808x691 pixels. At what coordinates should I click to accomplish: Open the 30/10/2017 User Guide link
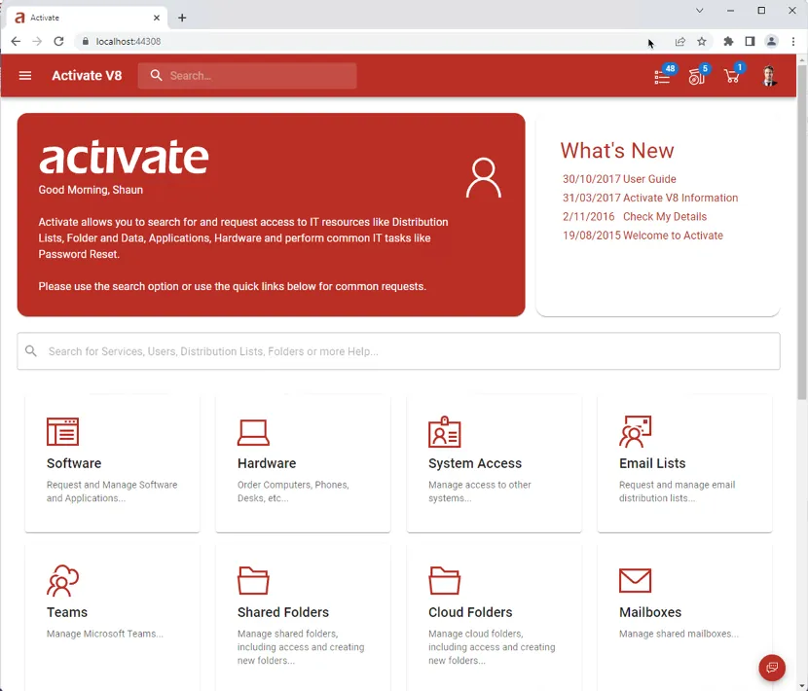coord(619,179)
